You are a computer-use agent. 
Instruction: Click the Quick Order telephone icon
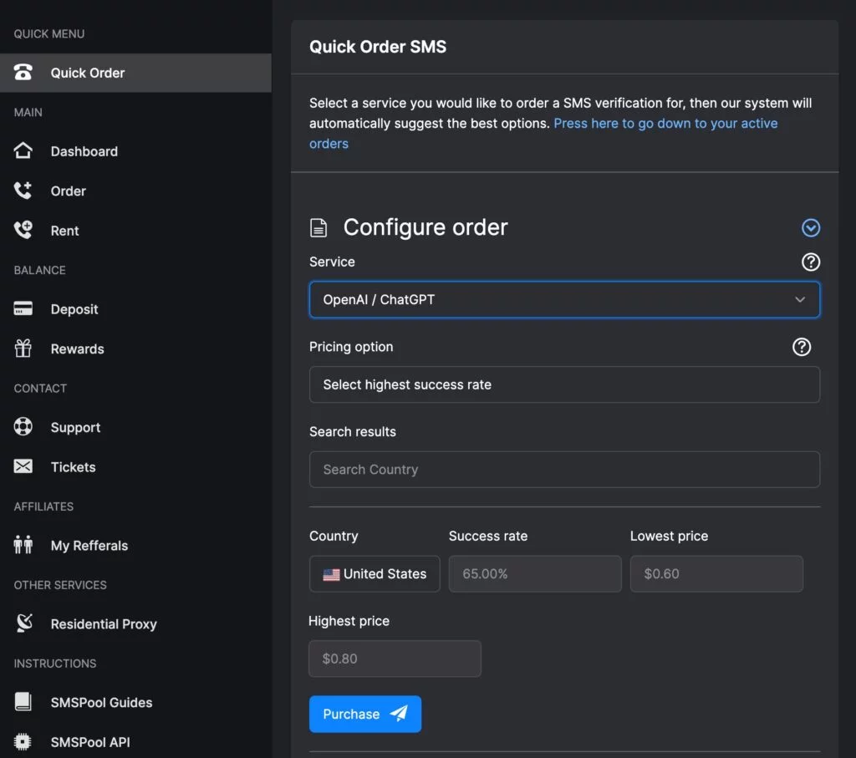(23, 73)
